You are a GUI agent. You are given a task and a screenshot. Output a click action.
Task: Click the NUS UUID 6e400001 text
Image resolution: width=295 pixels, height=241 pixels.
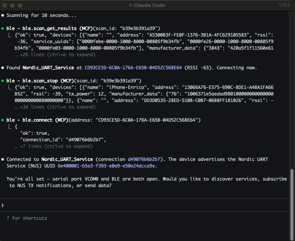pos(107,166)
